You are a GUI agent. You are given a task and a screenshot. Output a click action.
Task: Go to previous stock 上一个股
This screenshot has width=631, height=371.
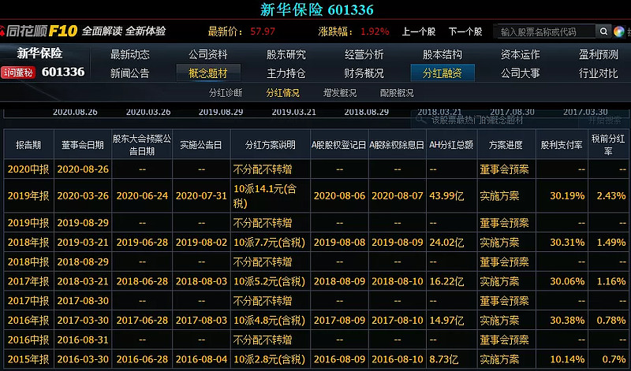tap(419, 32)
